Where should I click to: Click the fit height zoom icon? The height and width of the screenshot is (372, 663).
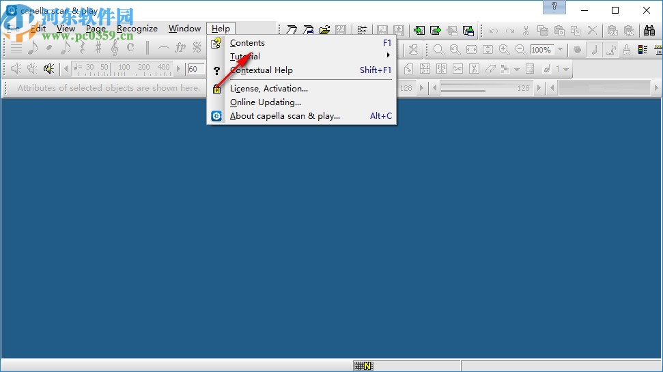(488, 49)
